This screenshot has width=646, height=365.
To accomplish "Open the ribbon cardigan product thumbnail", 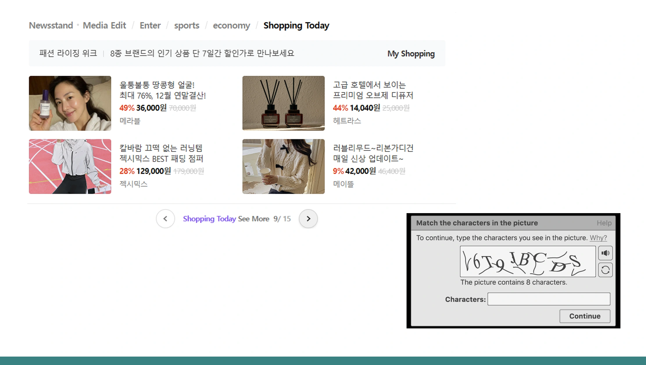I will tap(283, 166).
